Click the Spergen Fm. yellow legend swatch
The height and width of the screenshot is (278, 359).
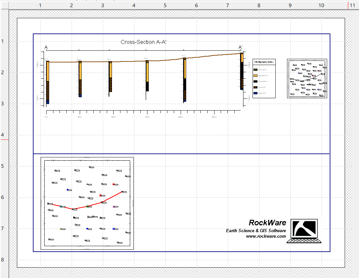[x=255, y=75]
